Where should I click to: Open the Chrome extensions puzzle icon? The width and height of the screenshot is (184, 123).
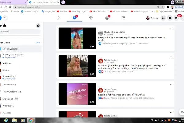click(168, 7)
